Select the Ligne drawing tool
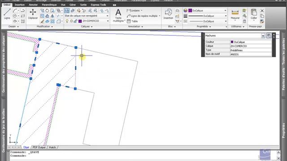 (x=7, y=14)
